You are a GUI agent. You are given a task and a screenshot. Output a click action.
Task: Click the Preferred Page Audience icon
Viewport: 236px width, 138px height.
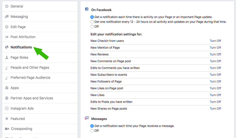(7, 78)
